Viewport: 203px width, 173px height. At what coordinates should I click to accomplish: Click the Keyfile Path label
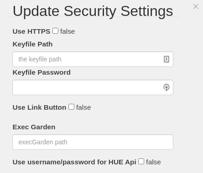[x=32, y=44]
